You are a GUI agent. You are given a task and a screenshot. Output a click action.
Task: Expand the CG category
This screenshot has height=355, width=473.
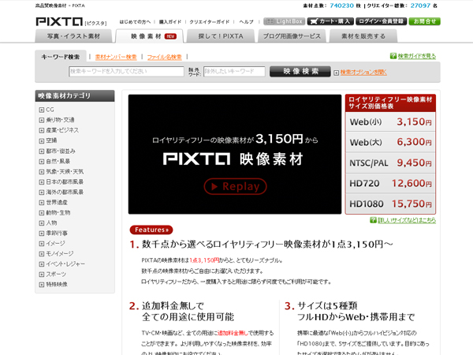coord(41,110)
